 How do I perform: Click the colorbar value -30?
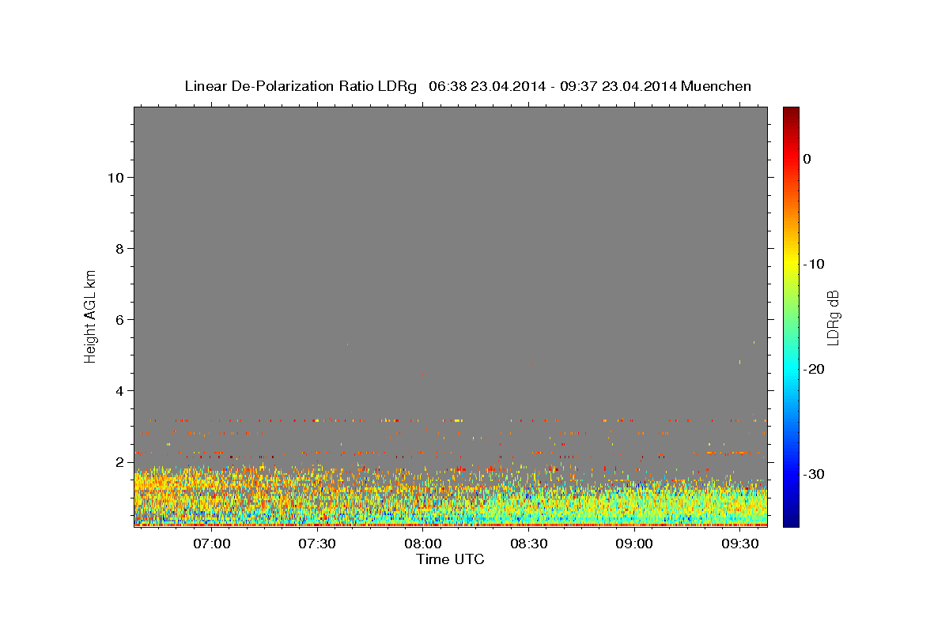pos(814,474)
